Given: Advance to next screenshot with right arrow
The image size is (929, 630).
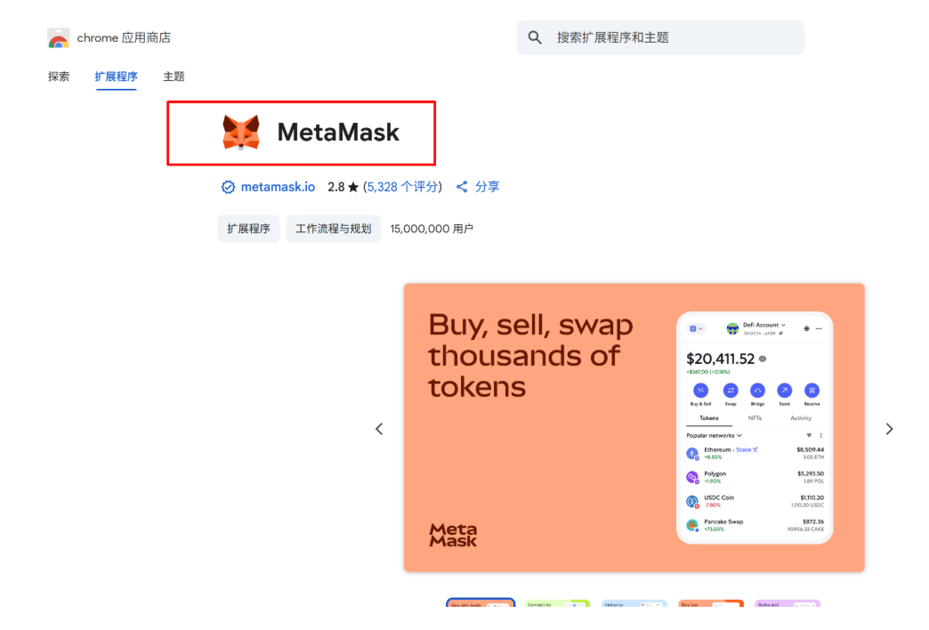Looking at the screenshot, I should (x=889, y=429).
